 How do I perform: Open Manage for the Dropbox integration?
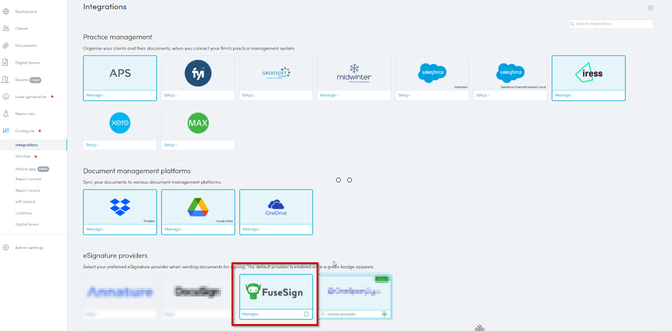[x=95, y=229]
